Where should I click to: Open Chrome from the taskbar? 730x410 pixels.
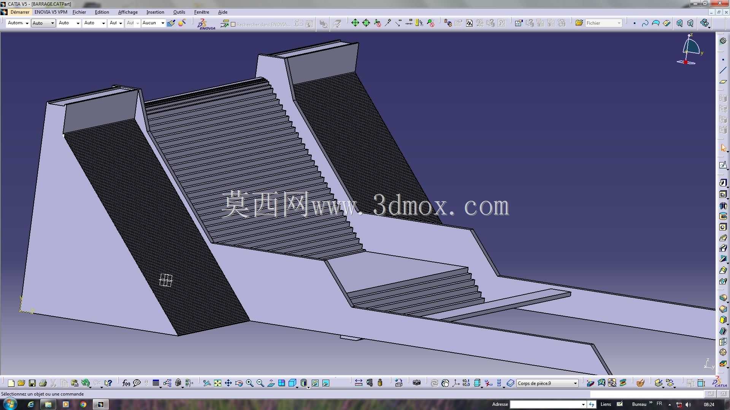click(x=83, y=404)
